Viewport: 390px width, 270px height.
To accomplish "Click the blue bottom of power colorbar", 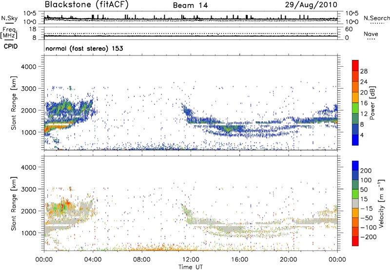I will point(355,140).
